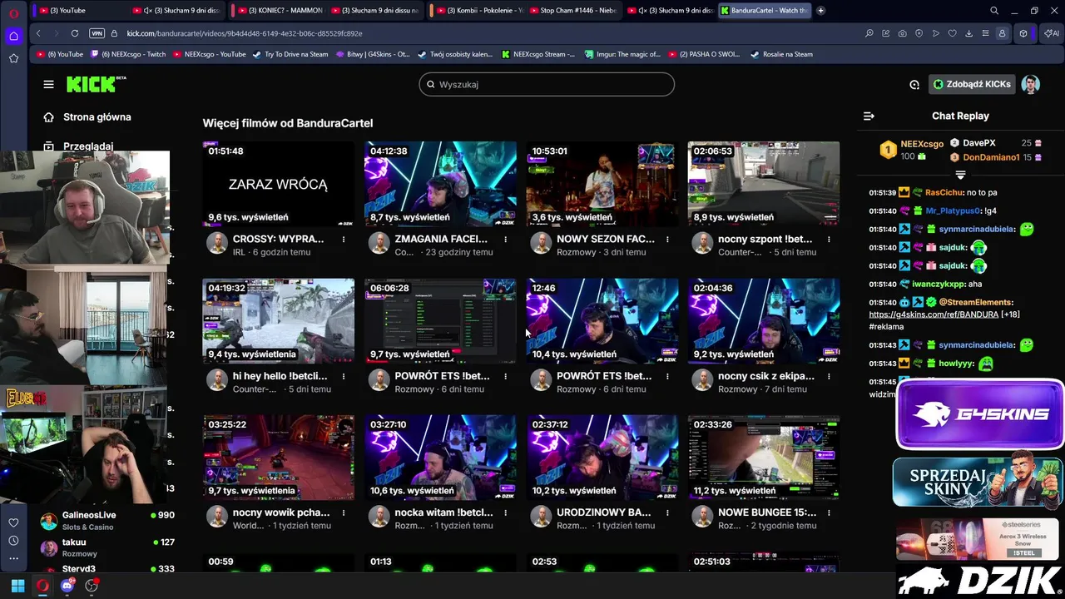Click the SPRZEDAJ SKINY banner
1065x599 pixels.
click(978, 480)
